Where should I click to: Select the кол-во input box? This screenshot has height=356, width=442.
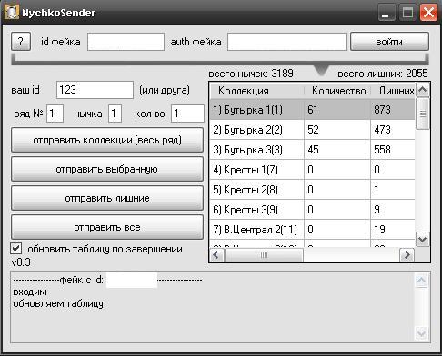pos(187,114)
